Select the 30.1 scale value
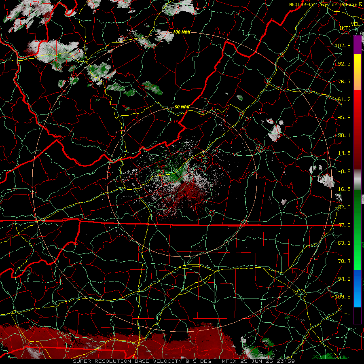Image resolution: width=364 pixels, height=364 pixels. coord(344,135)
